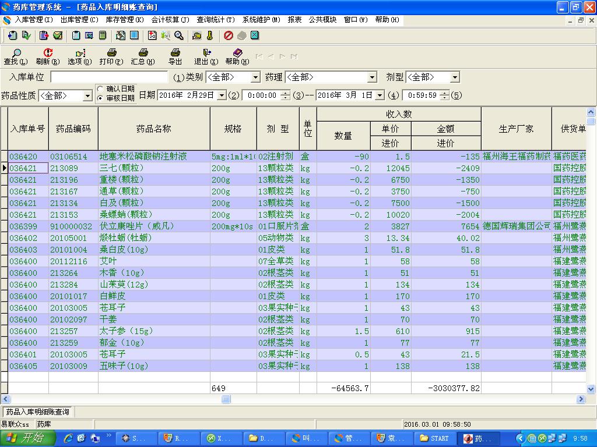The image size is (597, 447).
Task: Open 选项(O) options
Action: pyautogui.click(x=79, y=57)
